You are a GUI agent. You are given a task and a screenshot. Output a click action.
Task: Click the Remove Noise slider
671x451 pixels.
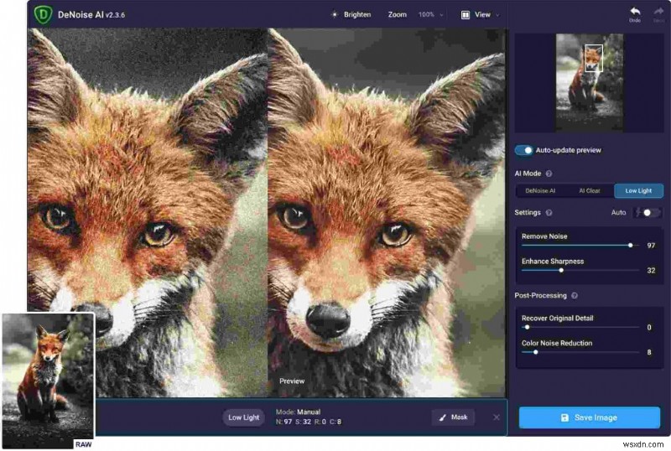click(580, 246)
